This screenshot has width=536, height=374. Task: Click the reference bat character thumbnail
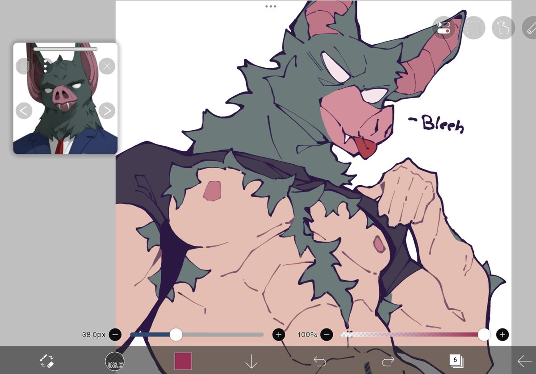pyautogui.click(x=65, y=98)
